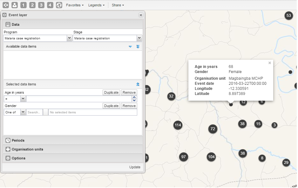This screenshot has width=298, height=188.
Task: Select all available data items double-arrow
Action: tap(138, 47)
